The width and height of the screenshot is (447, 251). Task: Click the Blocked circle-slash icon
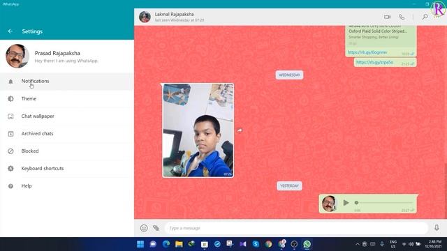pos(10,151)
